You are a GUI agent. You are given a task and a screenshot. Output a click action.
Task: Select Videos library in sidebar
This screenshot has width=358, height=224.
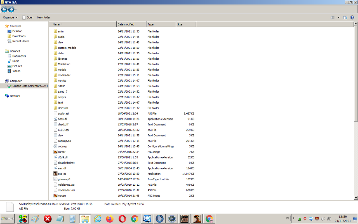click(16, 71)
